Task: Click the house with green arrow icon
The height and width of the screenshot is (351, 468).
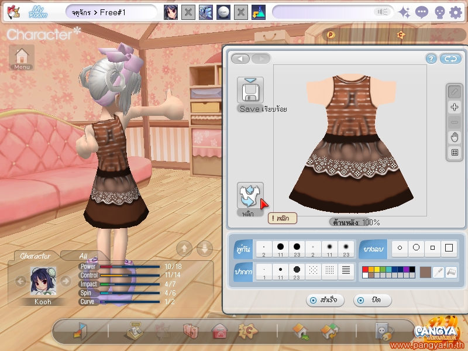Action: pos(301,331)
